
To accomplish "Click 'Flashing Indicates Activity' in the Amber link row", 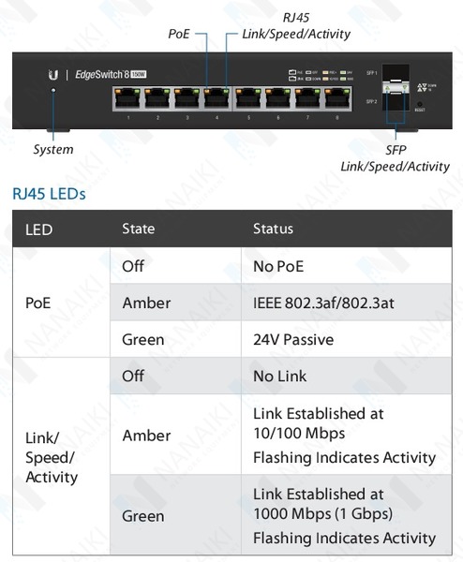I will pos(344,458).
